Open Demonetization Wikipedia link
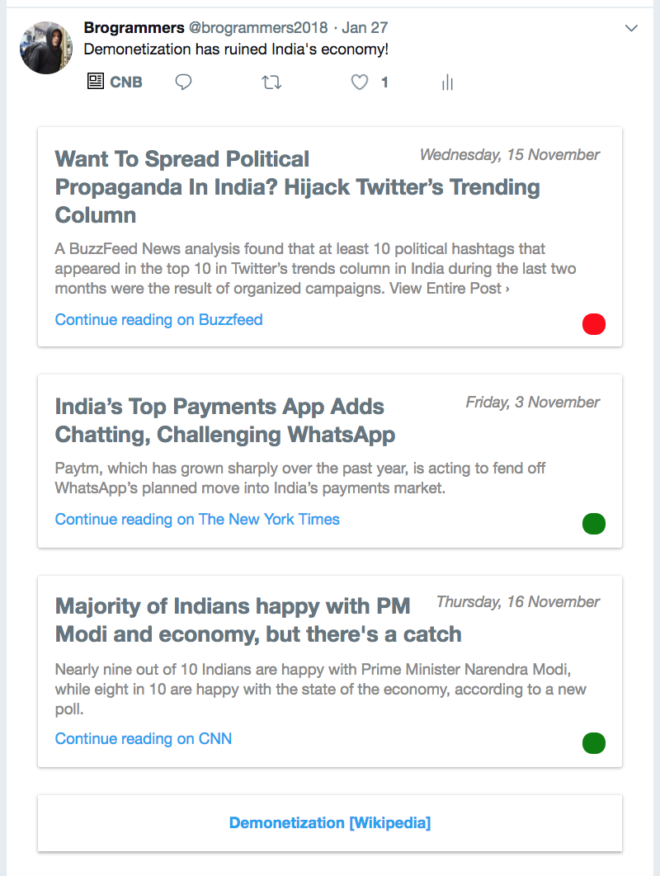 pyautogui.click(x=330, y=823)
